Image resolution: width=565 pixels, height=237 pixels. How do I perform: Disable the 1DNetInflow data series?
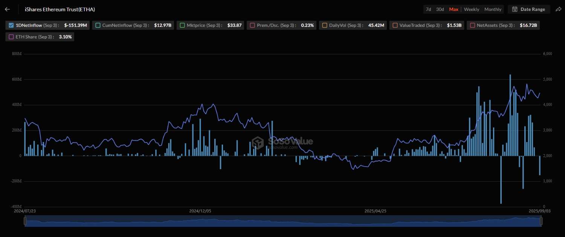tap(11, 25)
